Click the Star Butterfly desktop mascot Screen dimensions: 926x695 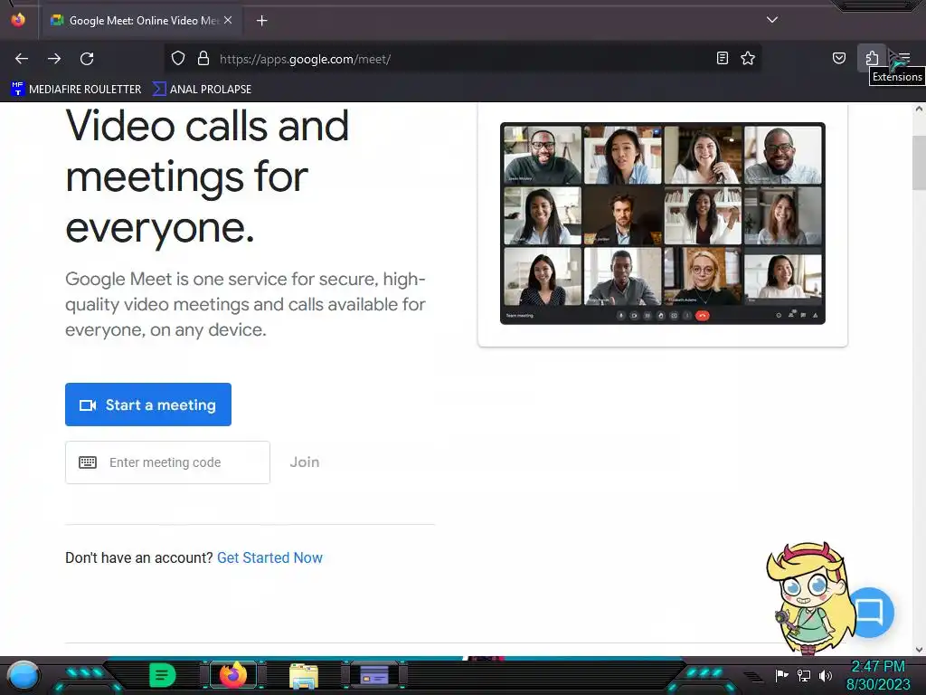coord(810,598)
